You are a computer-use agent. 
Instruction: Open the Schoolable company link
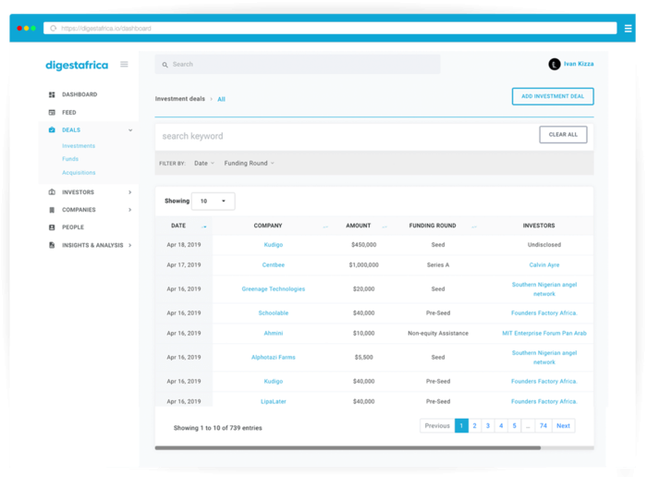coord(274,312)
